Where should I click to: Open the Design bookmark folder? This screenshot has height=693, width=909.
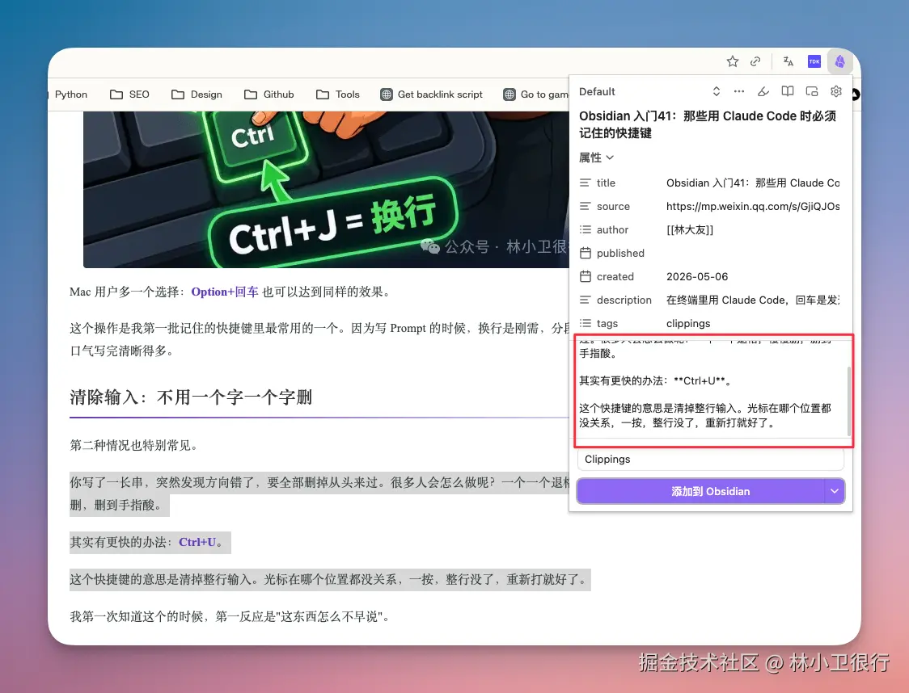[197, 94]
